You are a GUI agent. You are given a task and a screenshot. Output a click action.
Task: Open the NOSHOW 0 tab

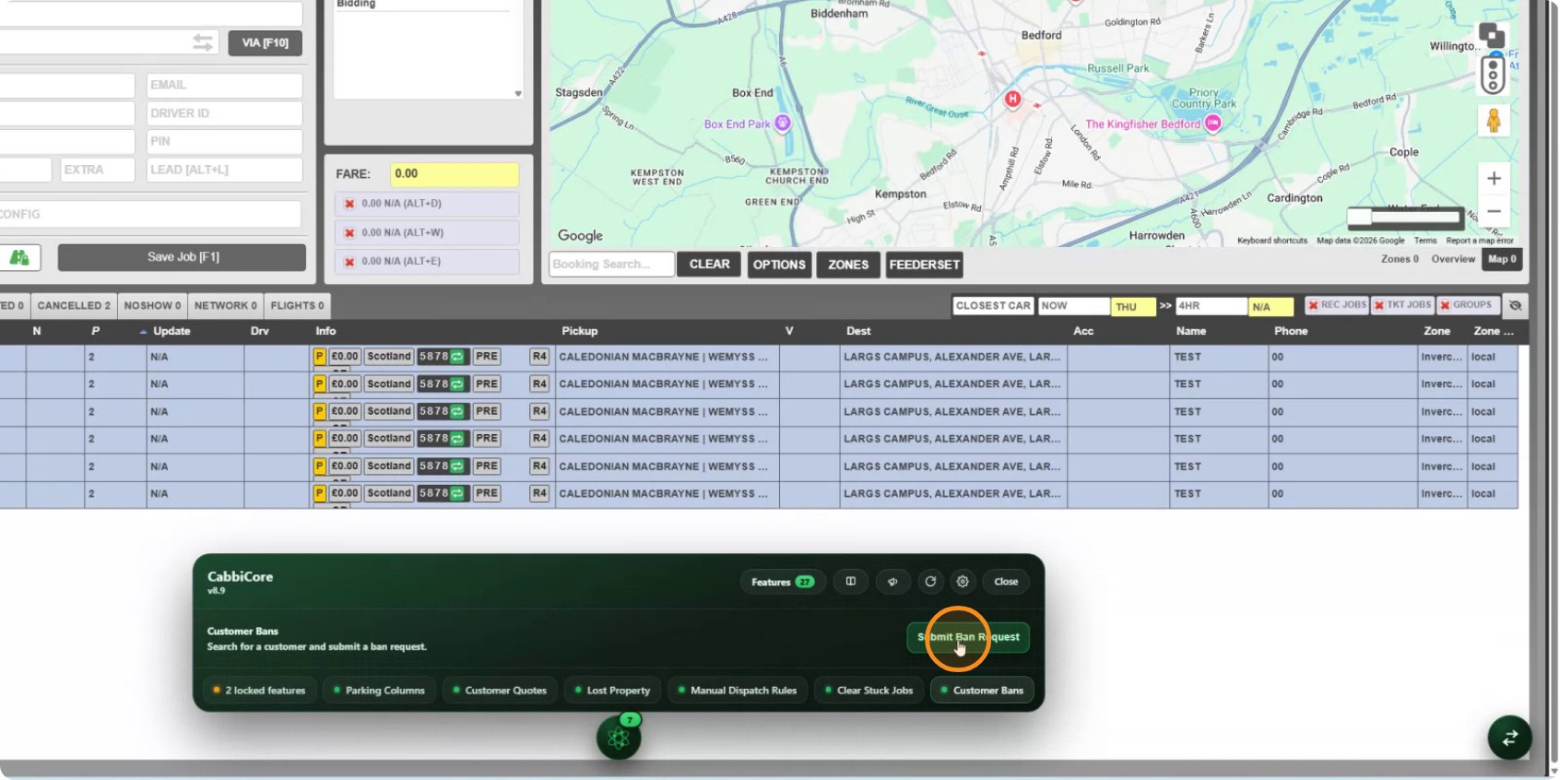coord(152,306)
